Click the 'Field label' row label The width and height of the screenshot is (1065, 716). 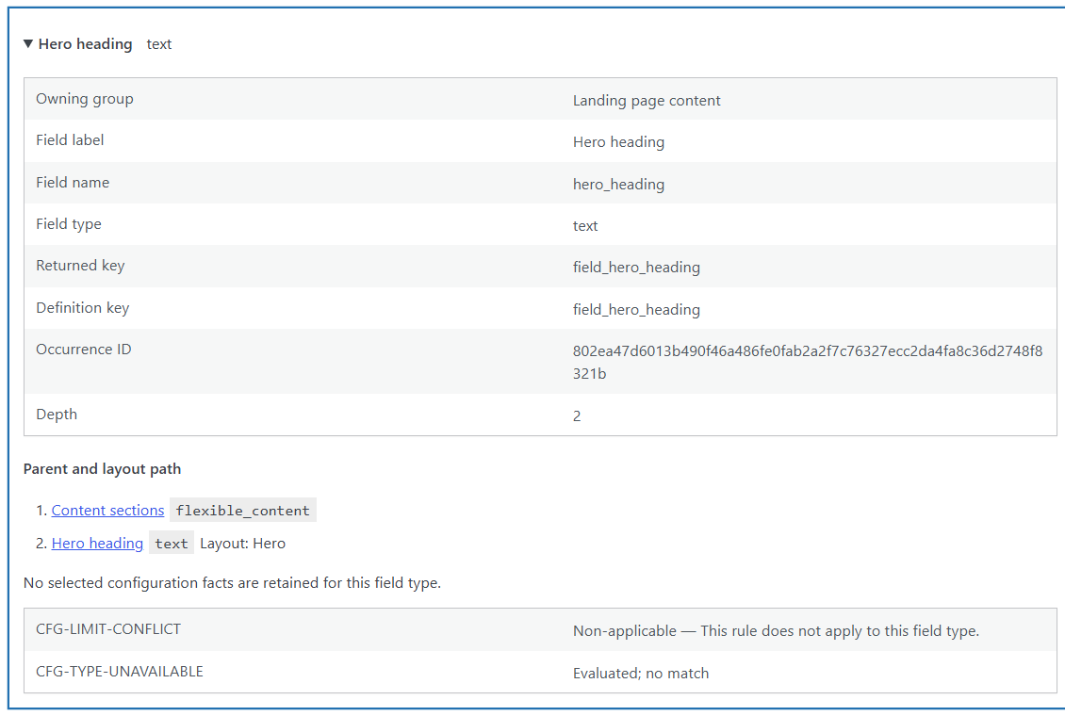click(x=70, y=140)
